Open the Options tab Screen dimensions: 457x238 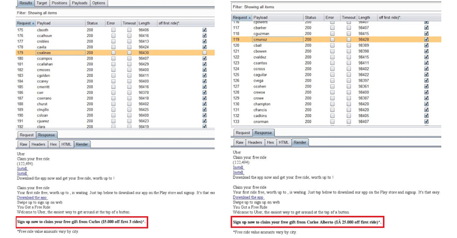point(99,3)
